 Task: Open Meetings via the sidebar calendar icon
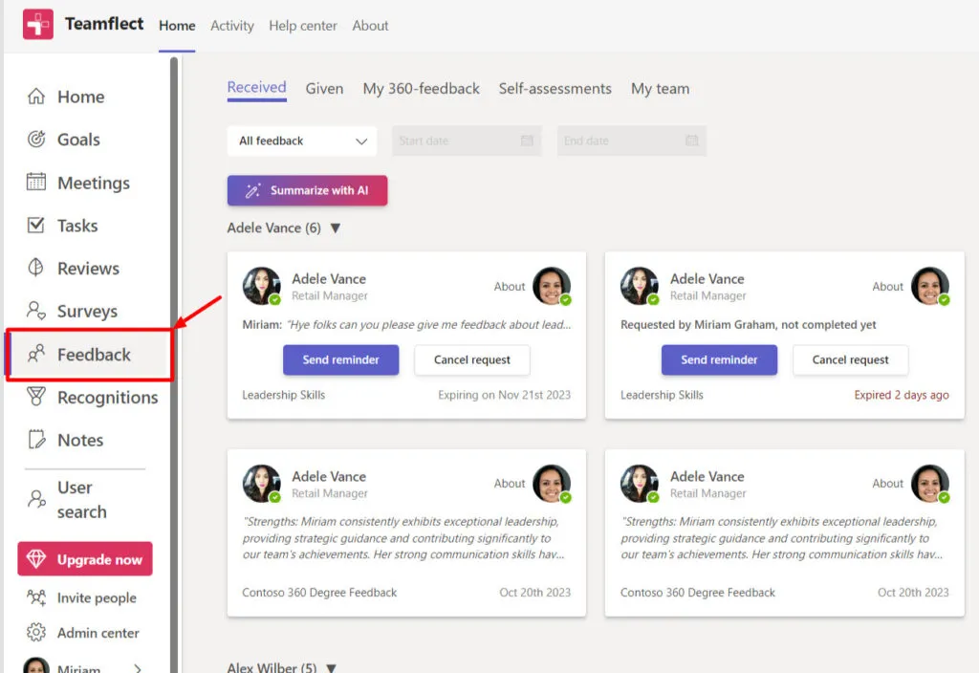tap(36, 182)
